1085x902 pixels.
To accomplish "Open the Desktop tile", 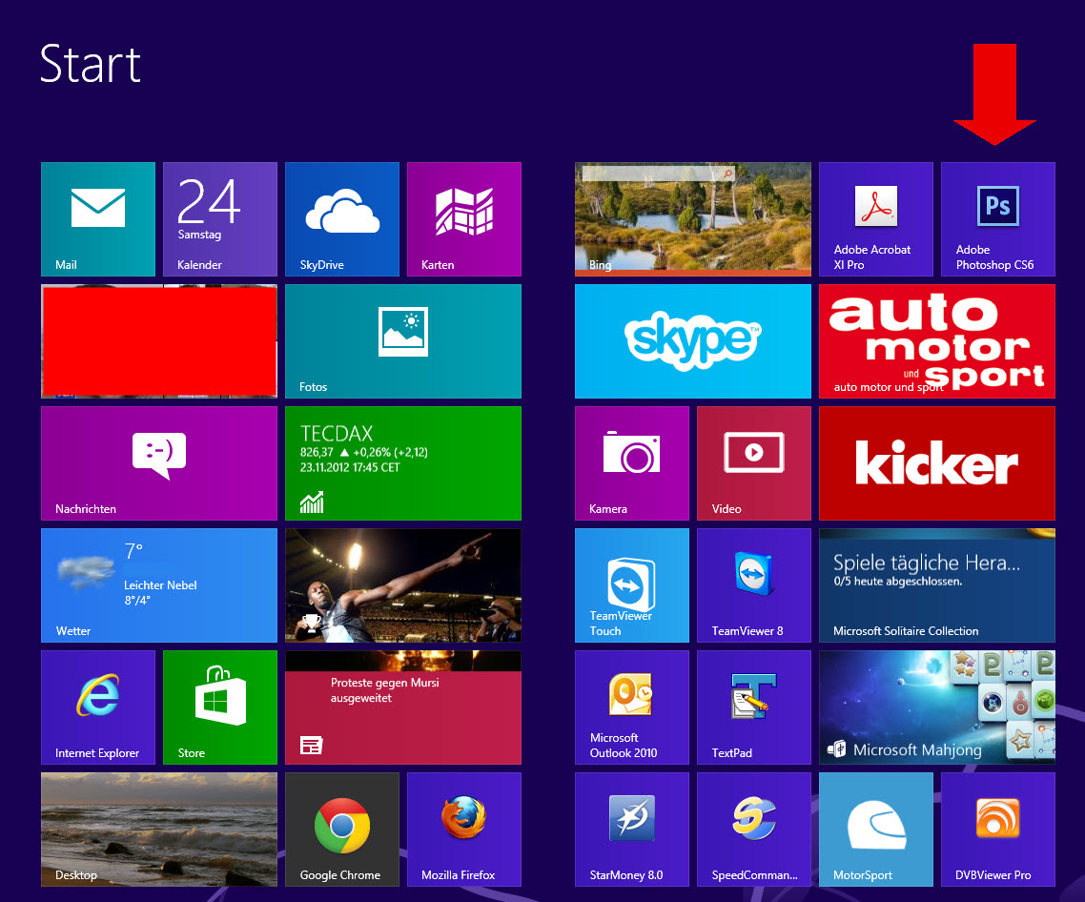I will 159,830.
